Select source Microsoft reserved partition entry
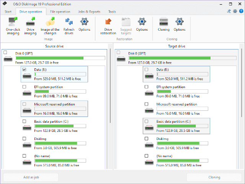This screenshot has width=245, height=184. (x=54, y=109)
